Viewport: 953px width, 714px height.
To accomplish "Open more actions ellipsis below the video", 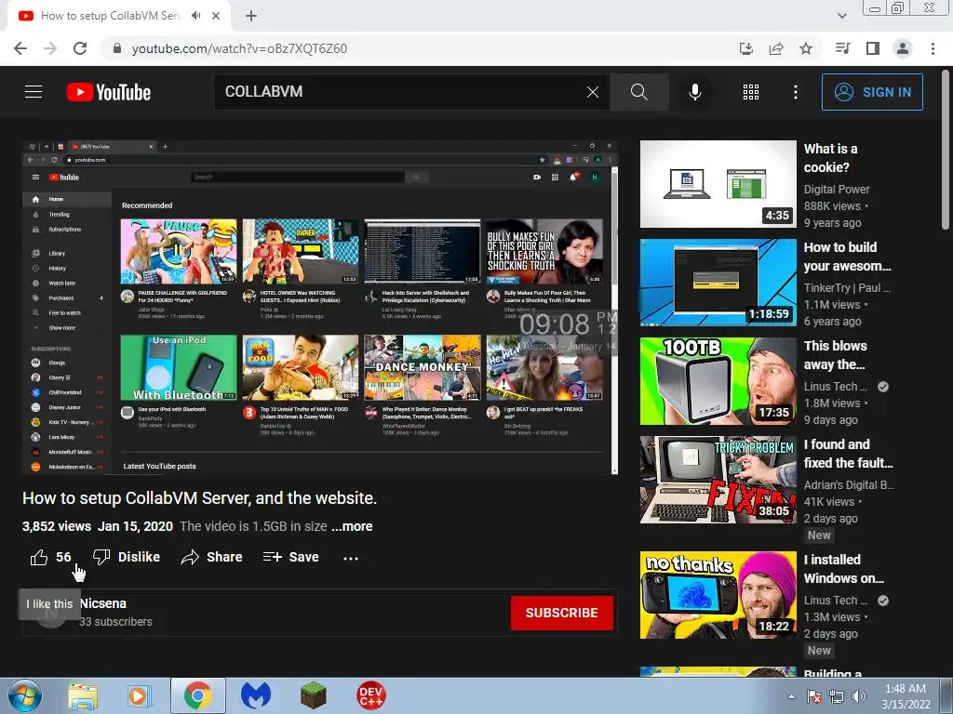I will point(351,558).
